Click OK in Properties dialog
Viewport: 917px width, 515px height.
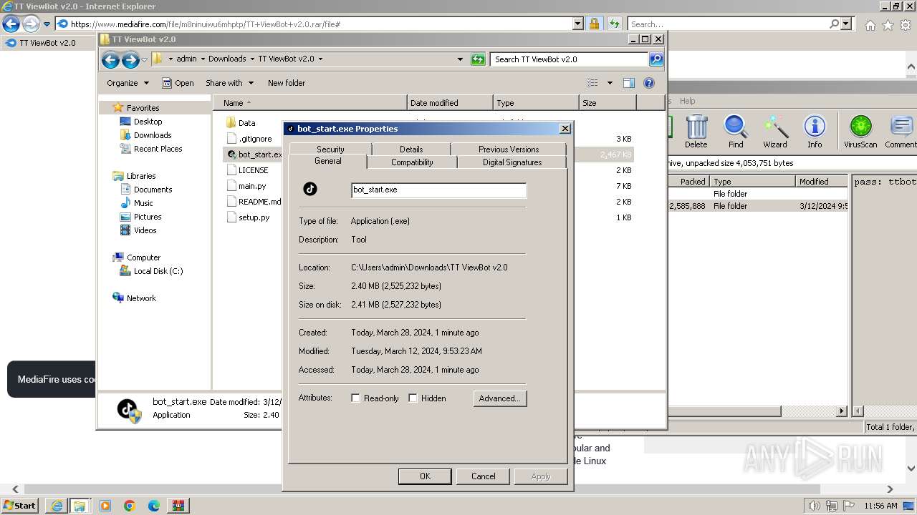pos(425,476)
